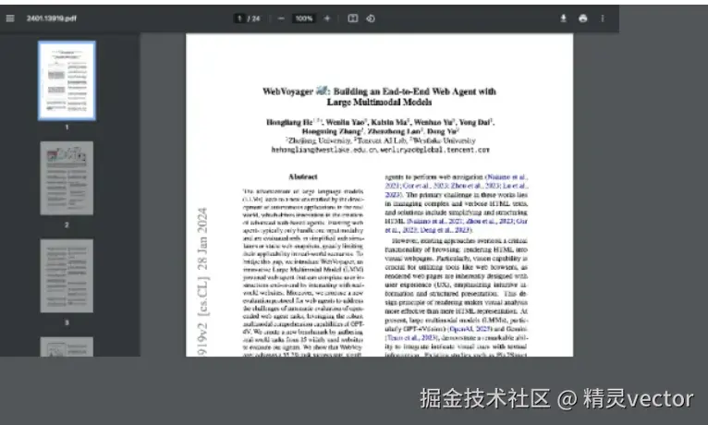Viewport: 708px width, 425px height.
Task: Download the PDF file
Action: click(564, 18)
